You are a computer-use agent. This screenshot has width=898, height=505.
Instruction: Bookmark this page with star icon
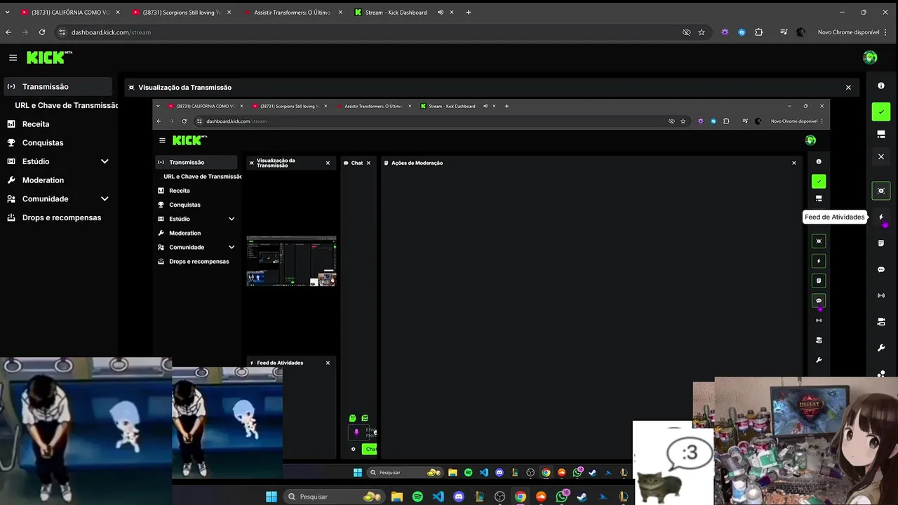(702, 32)
